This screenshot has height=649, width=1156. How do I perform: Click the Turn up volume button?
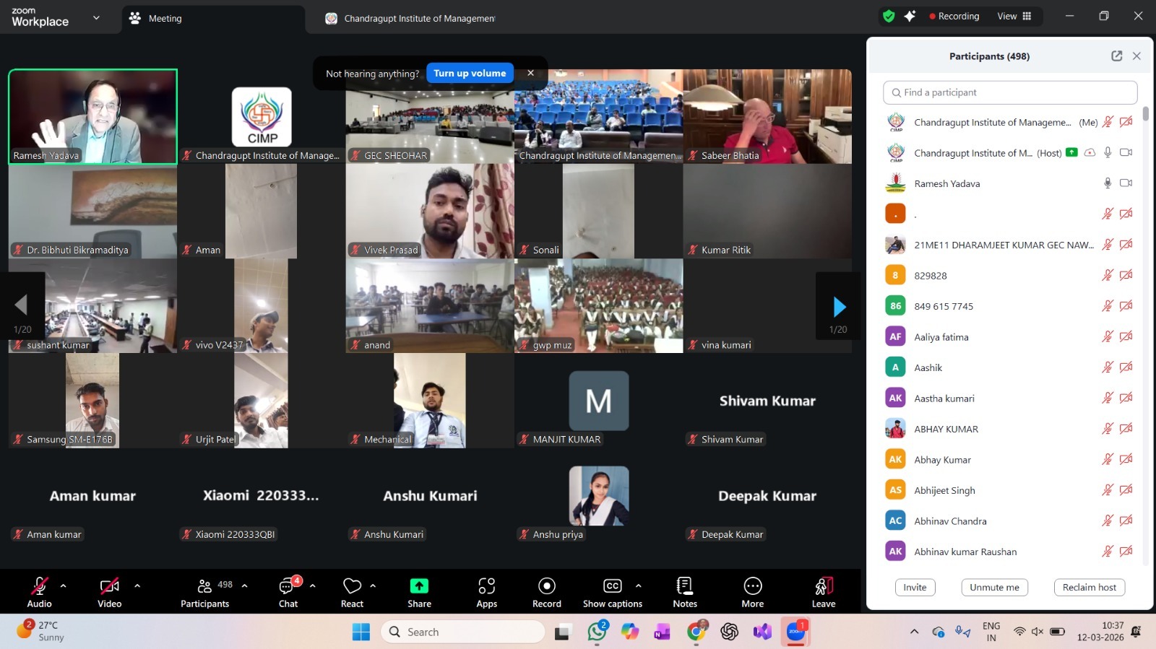470,74
